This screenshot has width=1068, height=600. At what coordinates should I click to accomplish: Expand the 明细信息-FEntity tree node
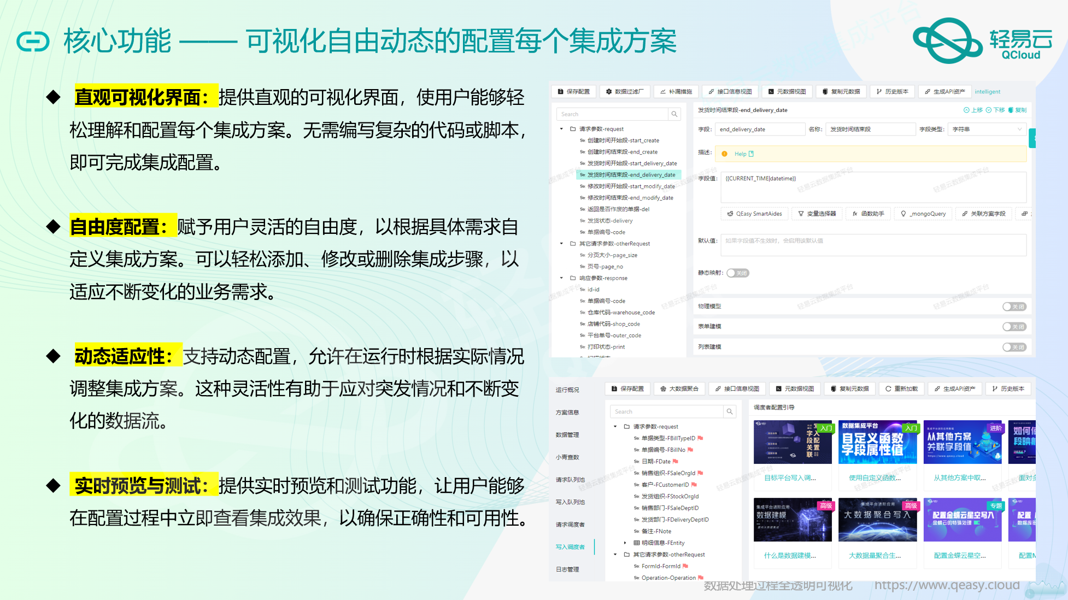[x=625, y=543]
